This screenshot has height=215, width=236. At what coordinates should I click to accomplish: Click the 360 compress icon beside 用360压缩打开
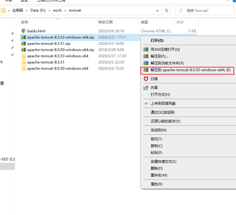click(x=146, y=49)
